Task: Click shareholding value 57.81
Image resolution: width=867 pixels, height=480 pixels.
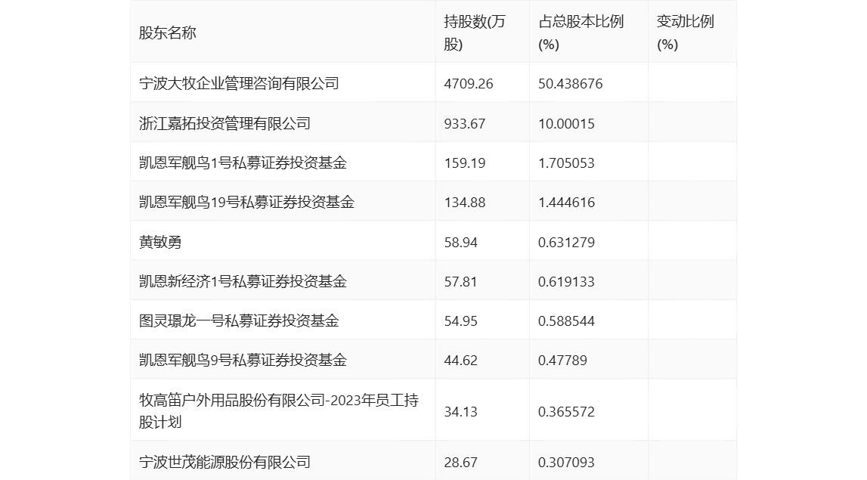Action: (460, 282)
